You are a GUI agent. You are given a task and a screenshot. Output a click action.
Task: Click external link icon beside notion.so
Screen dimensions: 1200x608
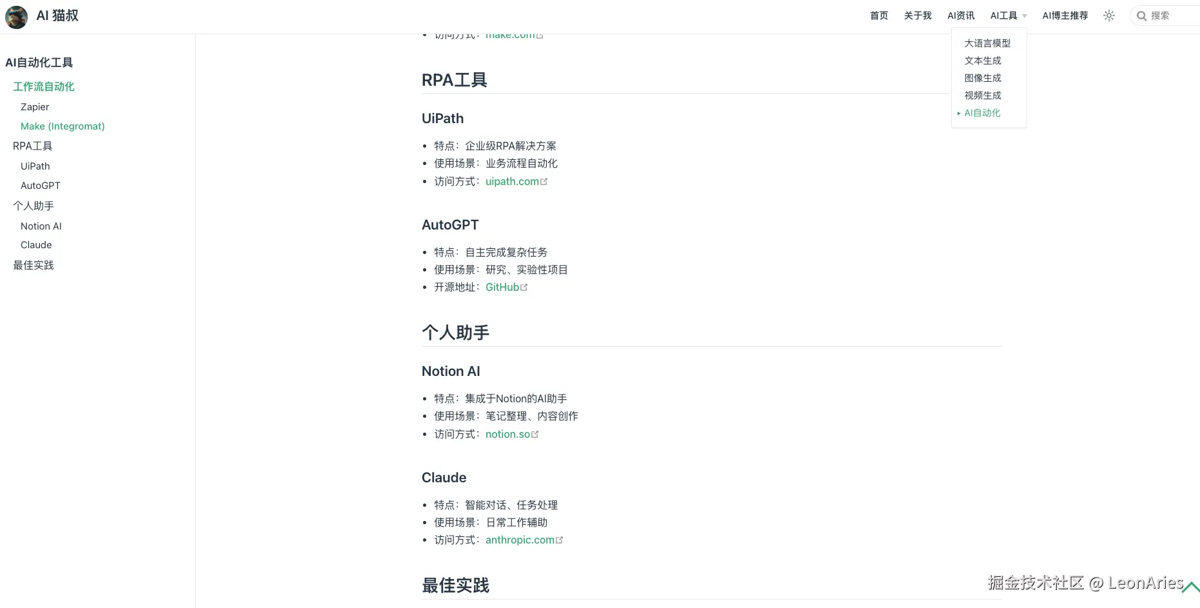click(535, 435)
